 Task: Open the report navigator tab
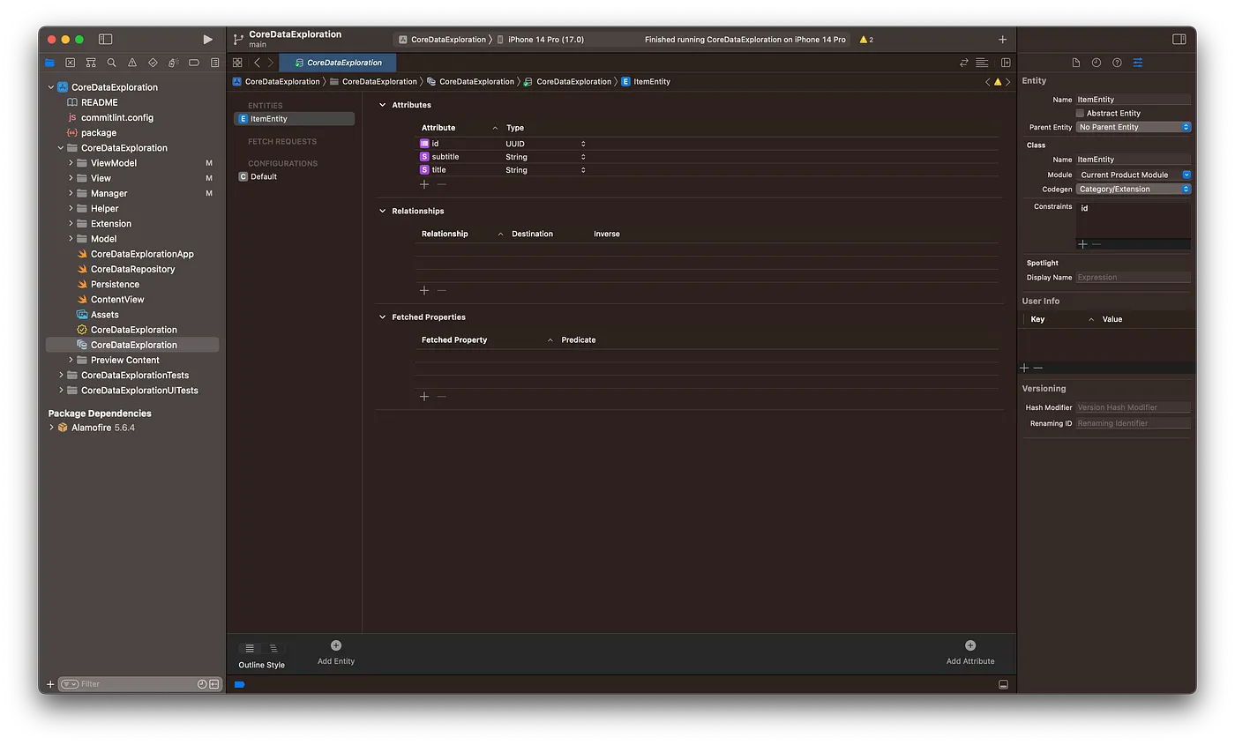coord(214,63)
